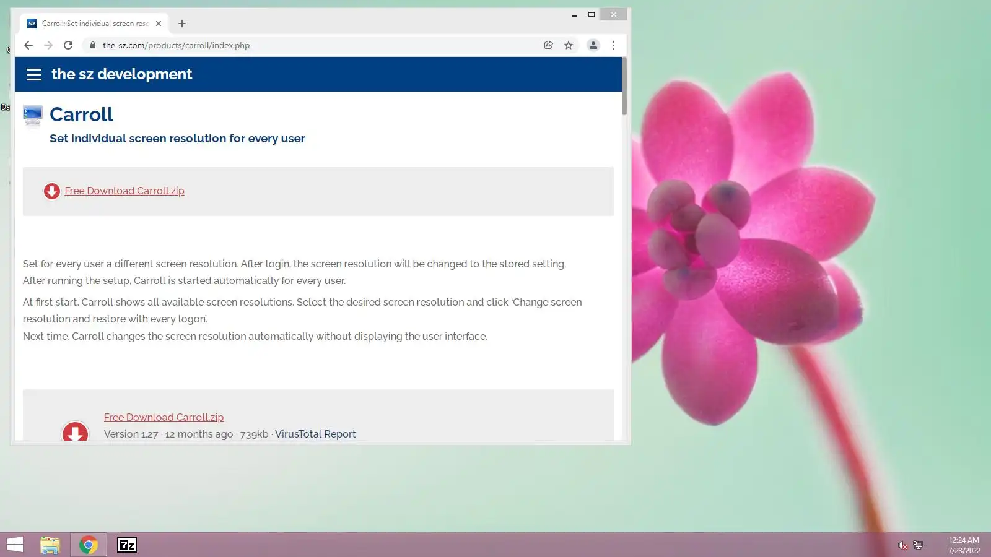This screenshot has height=557, width=991.
Task: Minimize the Chrome window
Action: pos(575,14)
